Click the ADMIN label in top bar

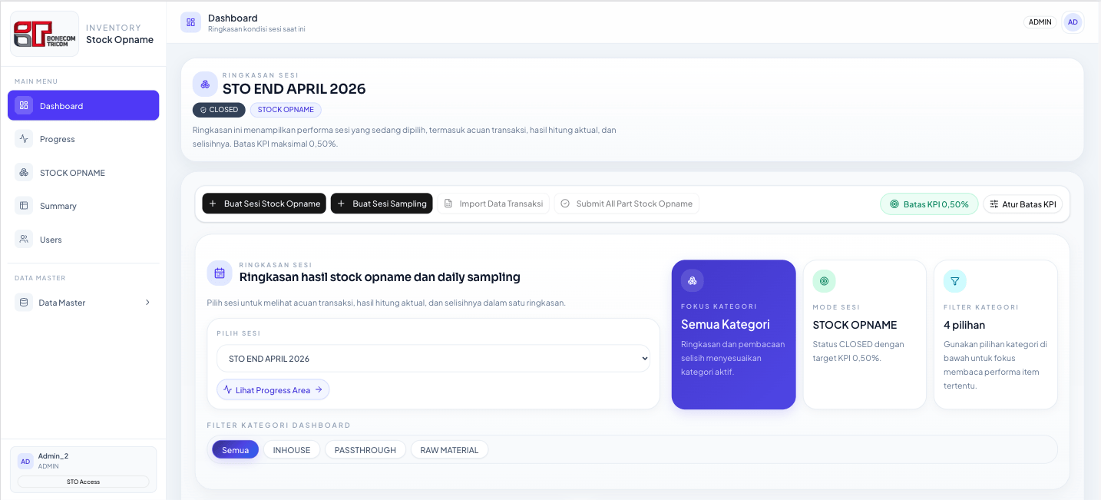click(1040, 22)
